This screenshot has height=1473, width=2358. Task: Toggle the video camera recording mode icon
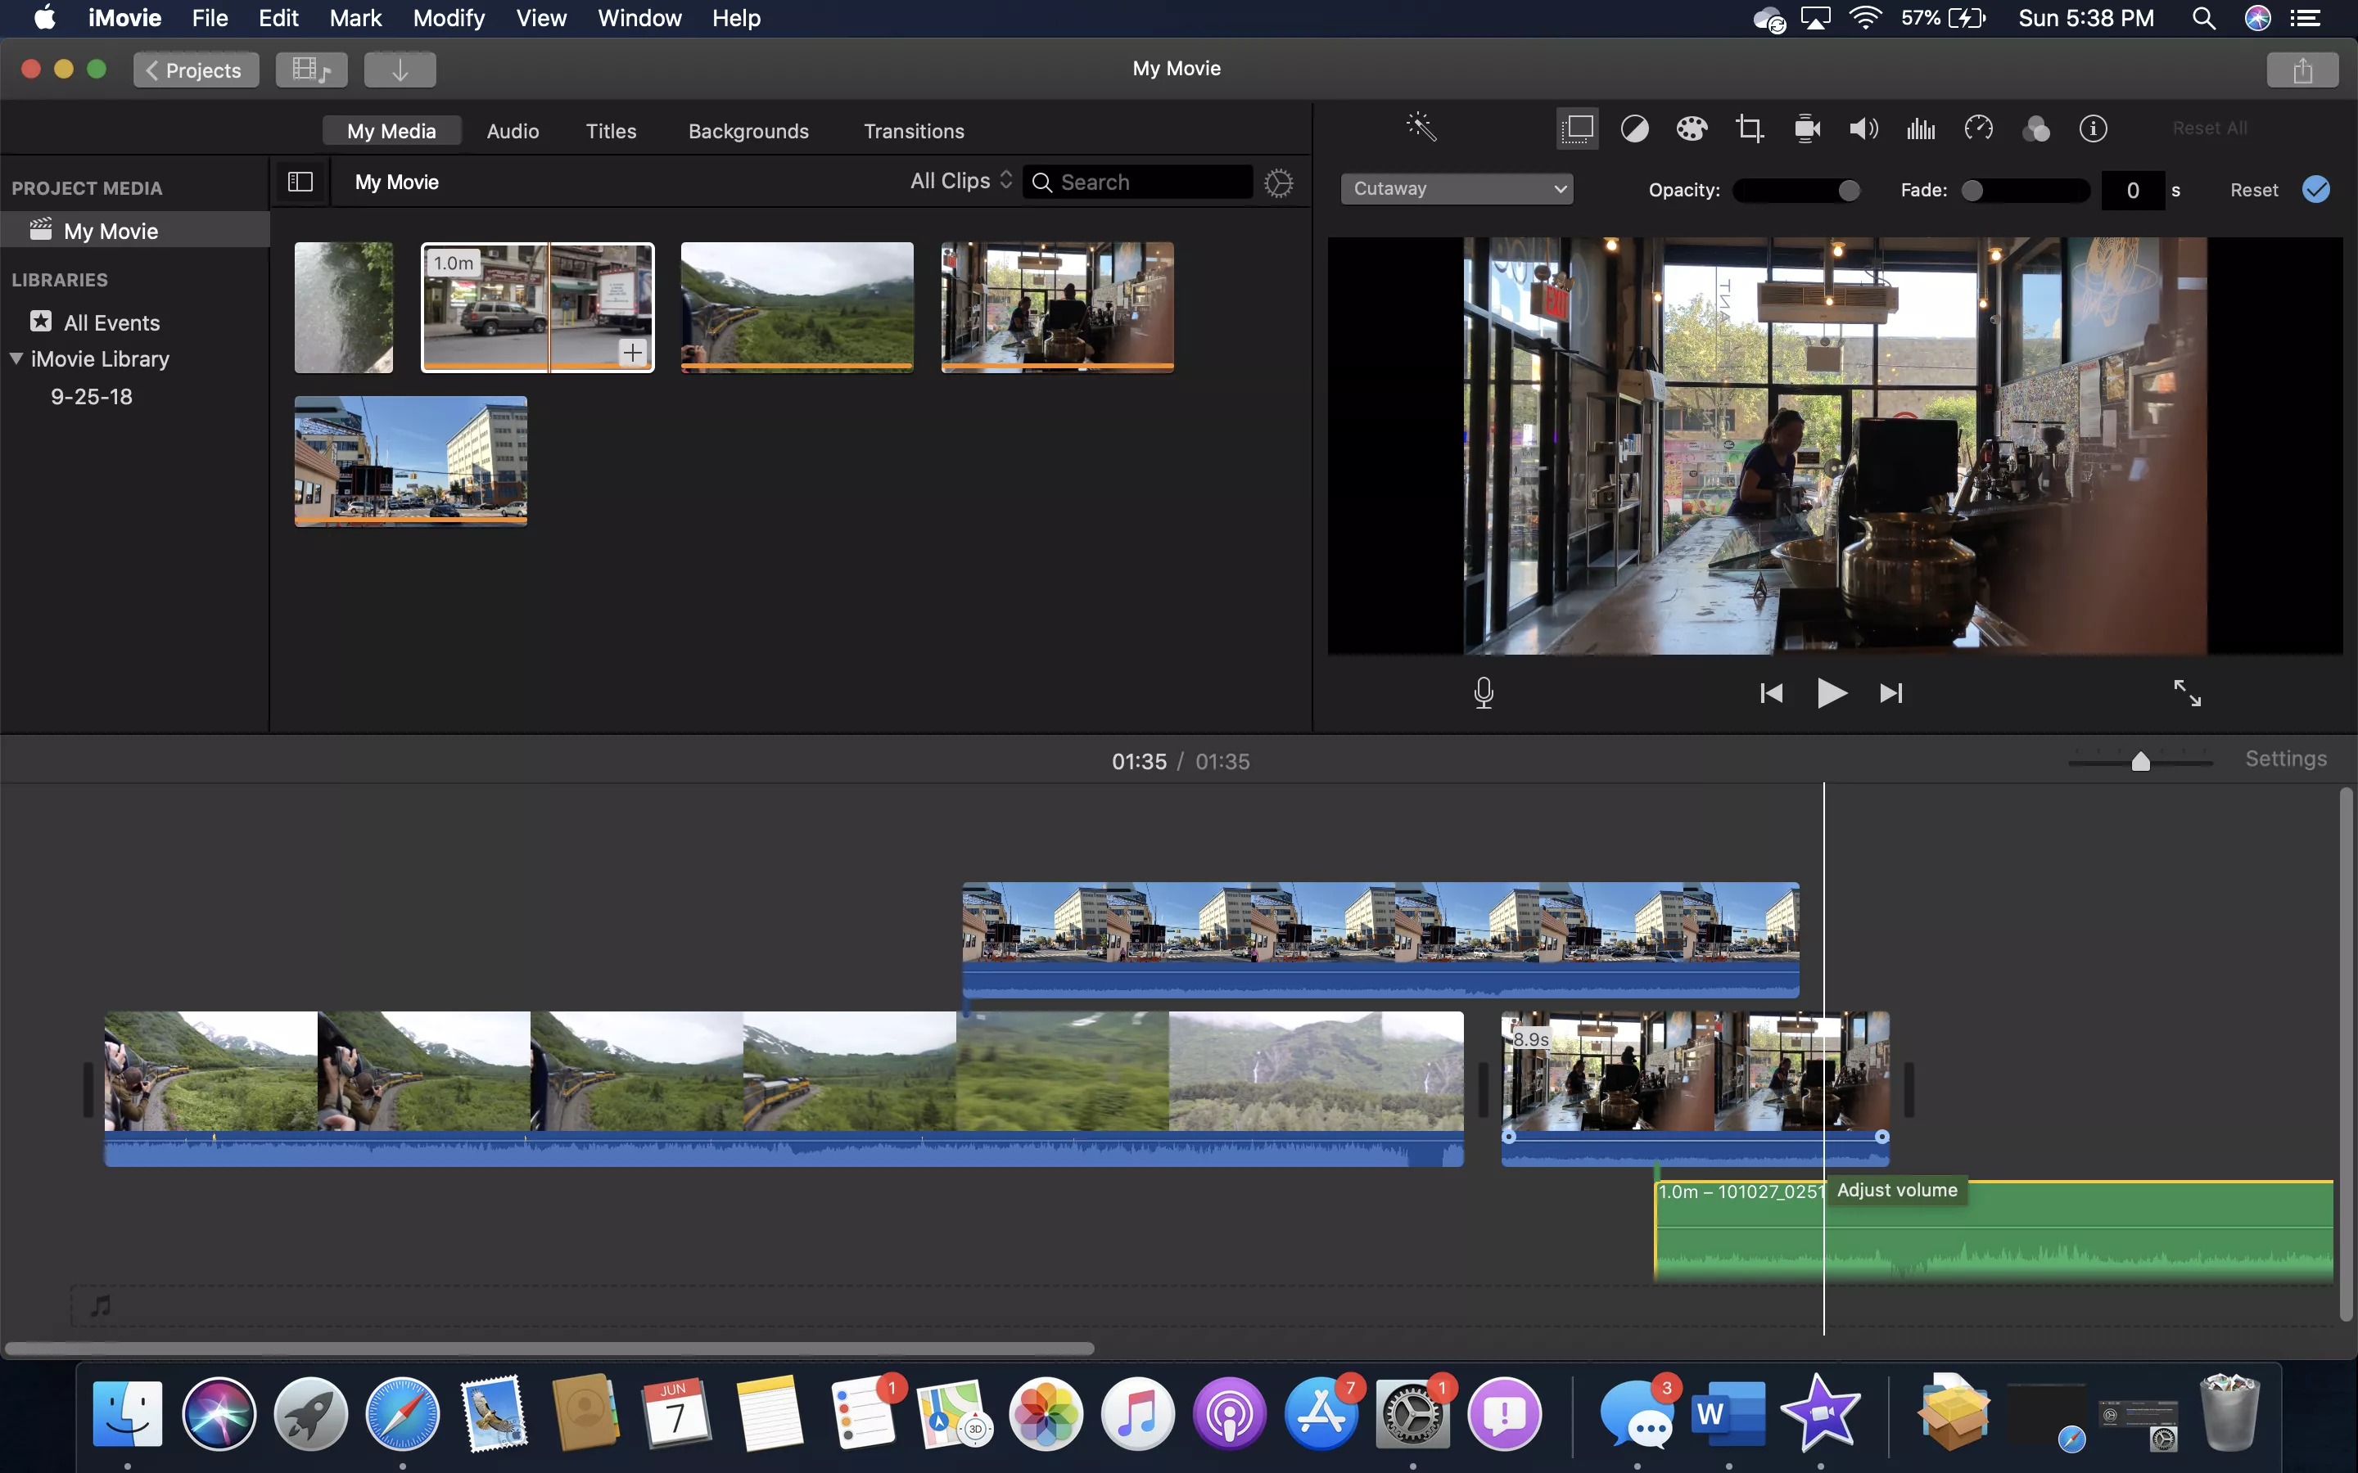[1808, 128]
